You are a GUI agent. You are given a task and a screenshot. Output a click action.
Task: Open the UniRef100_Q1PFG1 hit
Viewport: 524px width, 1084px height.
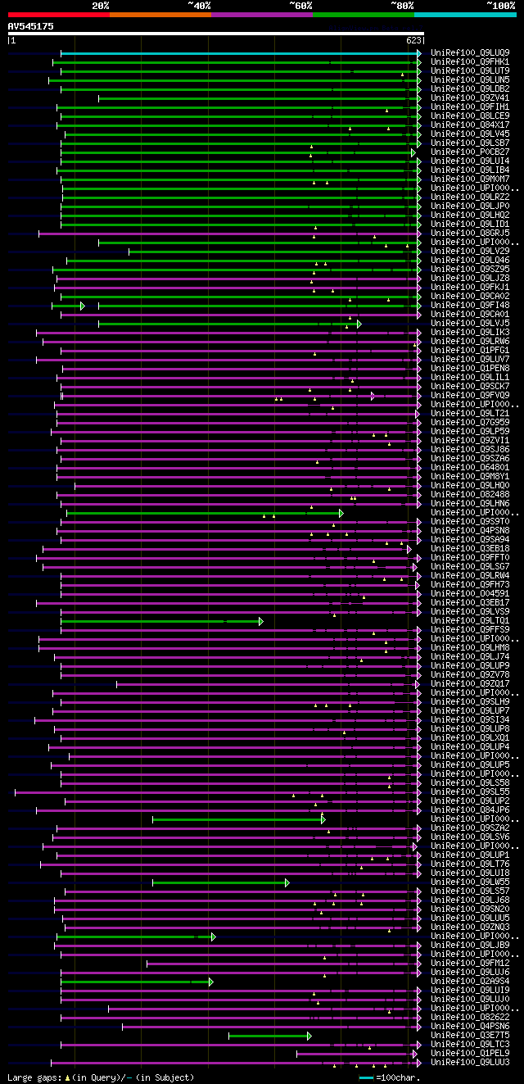click(x=471, y=351)
